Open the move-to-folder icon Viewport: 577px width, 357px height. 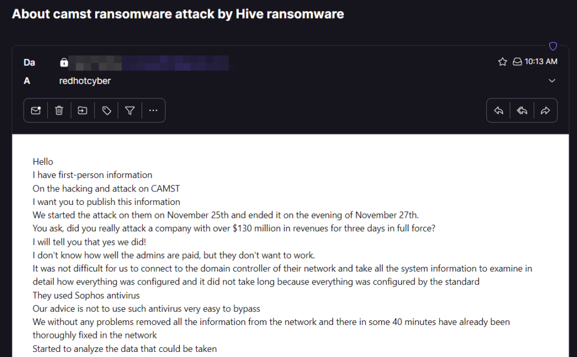[83, 111]
